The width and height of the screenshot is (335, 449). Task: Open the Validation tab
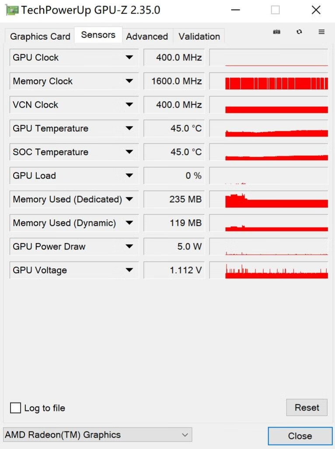point(199,36)
